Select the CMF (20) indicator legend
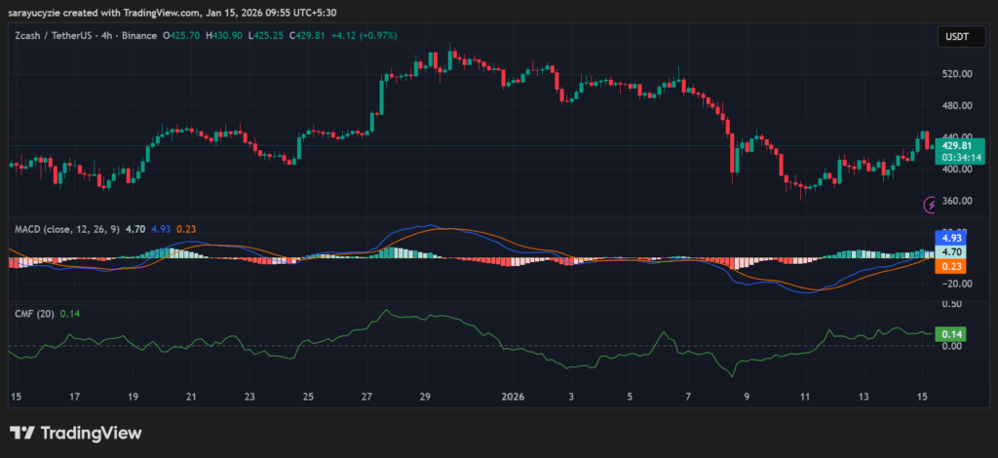Screen dimensions: 998x458 coord(35,313)
